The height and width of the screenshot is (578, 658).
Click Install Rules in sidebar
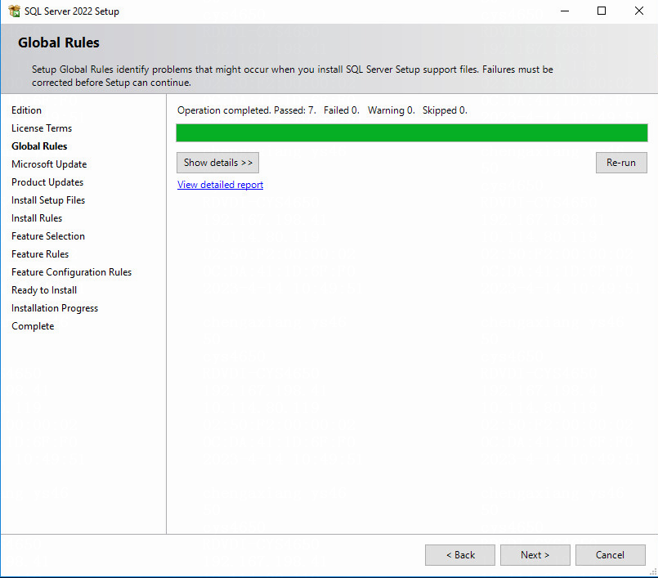point(37,218)
